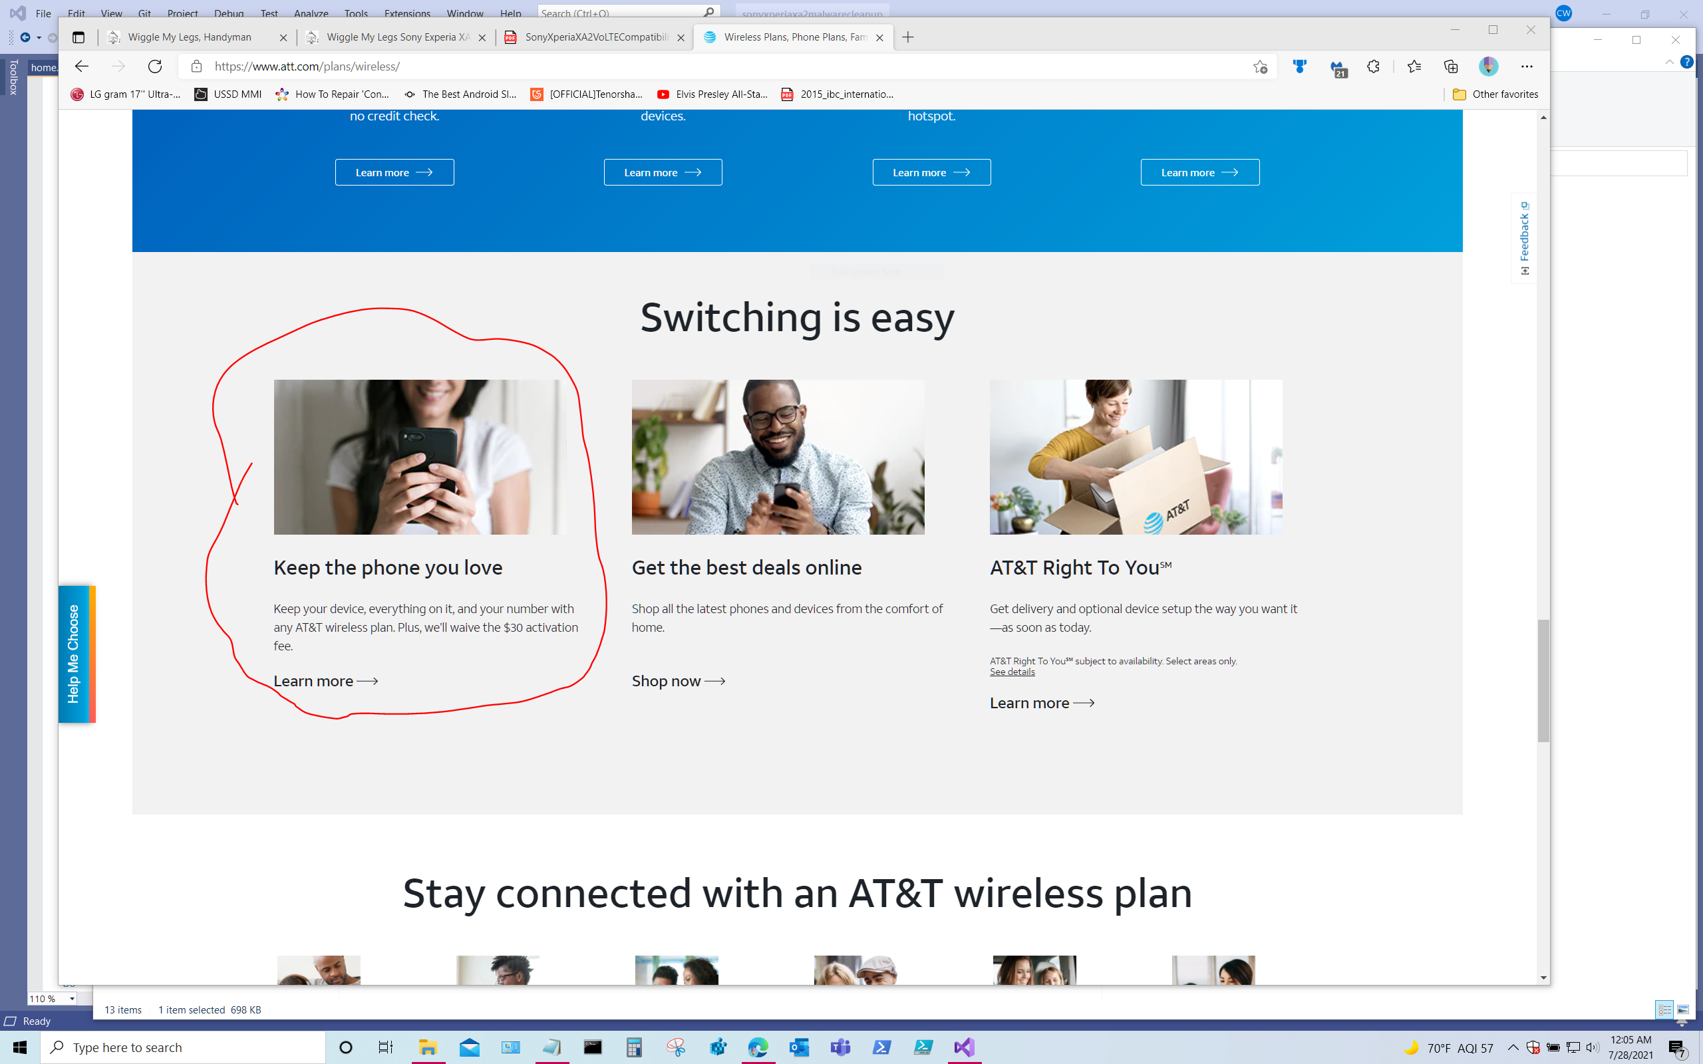Screen dimensions: 1703x1064
Task: Click Learn more under 'no credit check'
Action: click(x=394, y=172)
